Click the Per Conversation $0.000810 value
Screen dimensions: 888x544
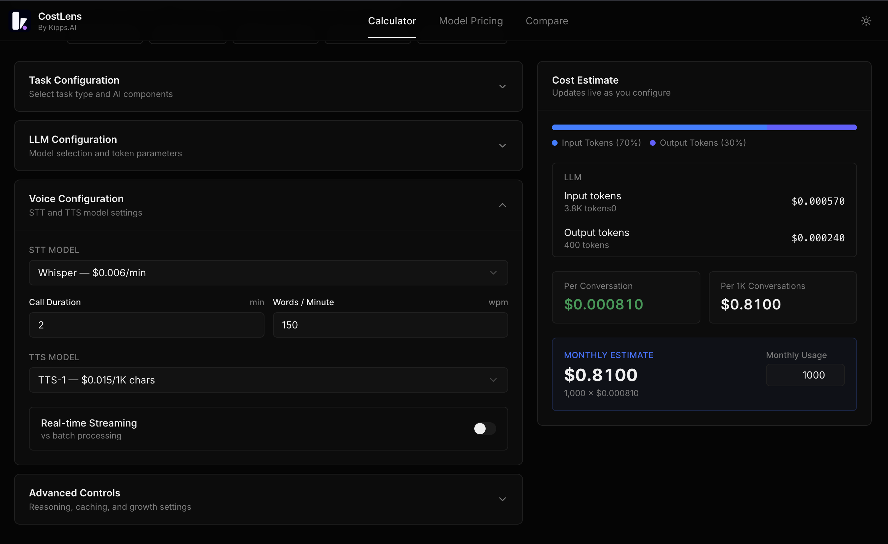603,304
